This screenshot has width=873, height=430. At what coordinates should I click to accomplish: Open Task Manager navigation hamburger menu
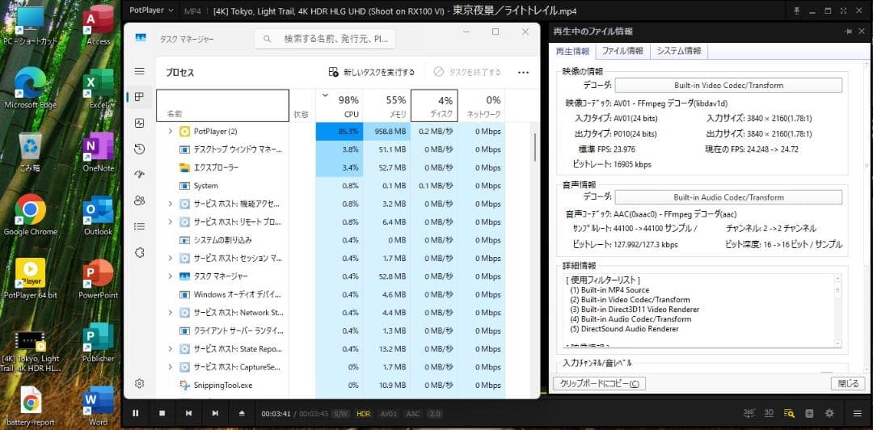click(140, 71)
